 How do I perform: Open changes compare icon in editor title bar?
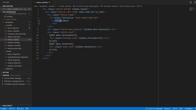click(191, 2)
